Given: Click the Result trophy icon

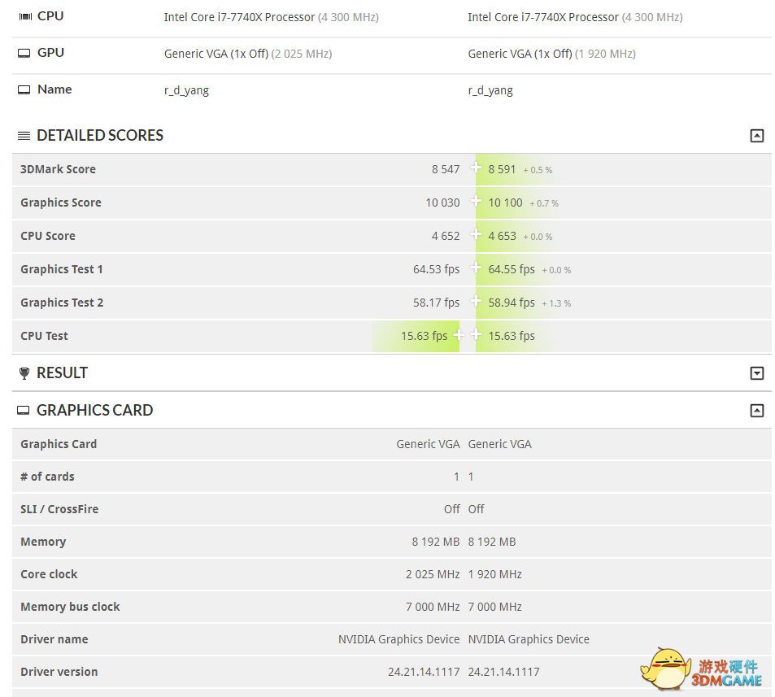Looking at the screenshot, I should [24, 373].
